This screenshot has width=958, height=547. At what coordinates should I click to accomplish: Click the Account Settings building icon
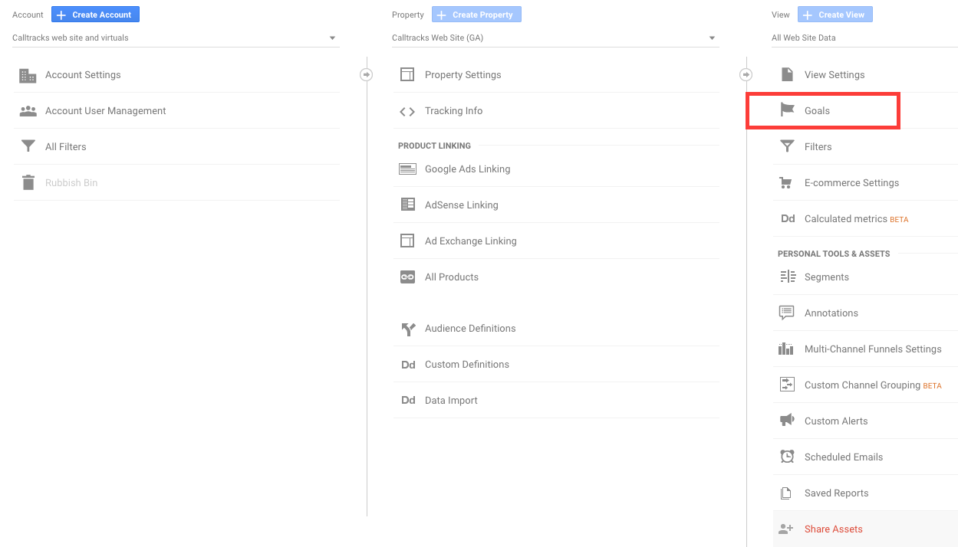28,75
